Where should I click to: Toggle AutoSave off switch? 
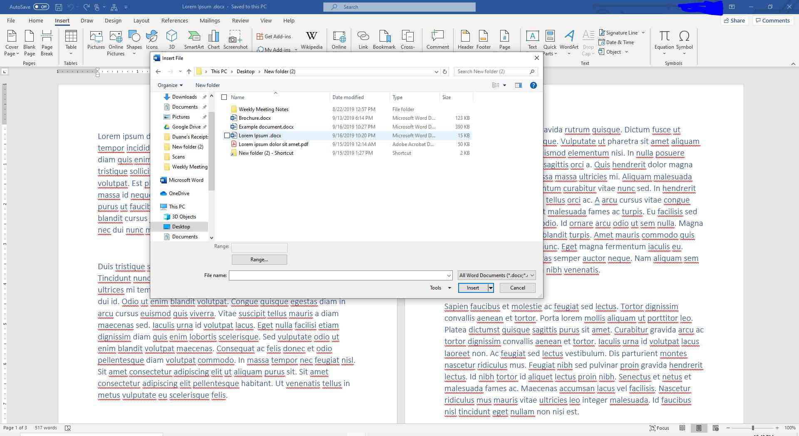(41, 7)
